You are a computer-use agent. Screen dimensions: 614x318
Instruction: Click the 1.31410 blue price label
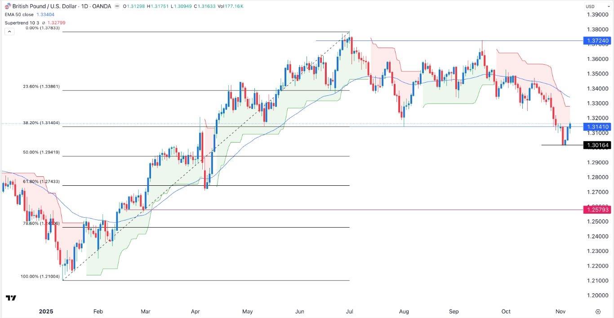pos(597,127)
